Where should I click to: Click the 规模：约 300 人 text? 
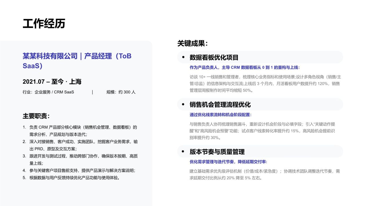[x=121, y=92]
